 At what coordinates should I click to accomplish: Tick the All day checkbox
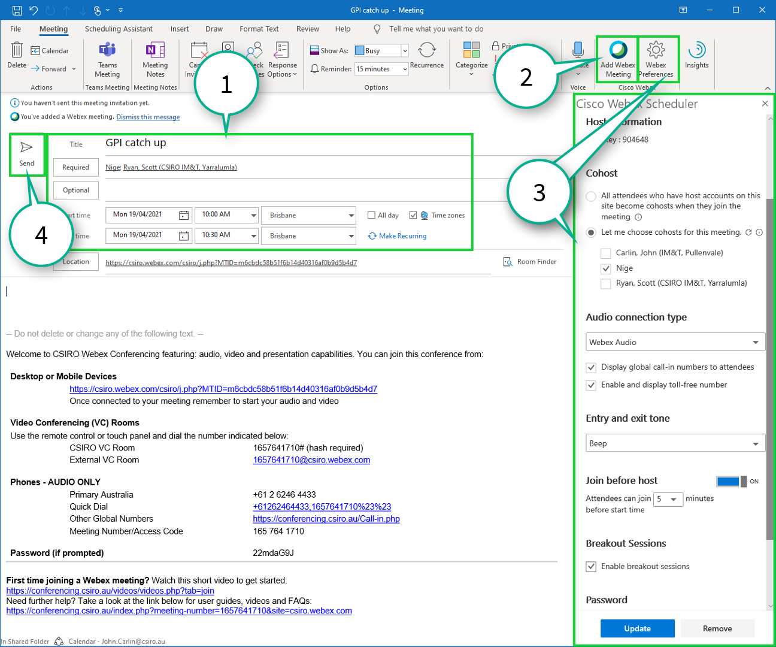click(x=371, y=215)
